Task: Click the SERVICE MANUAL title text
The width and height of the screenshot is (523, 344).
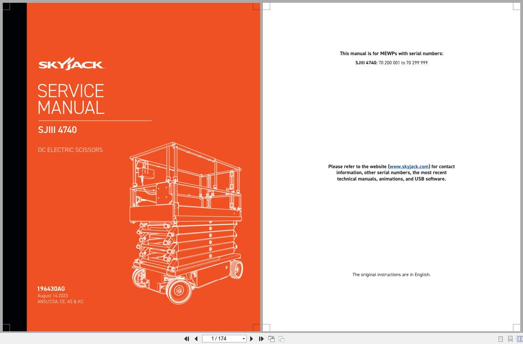Action: pos(71,99)
